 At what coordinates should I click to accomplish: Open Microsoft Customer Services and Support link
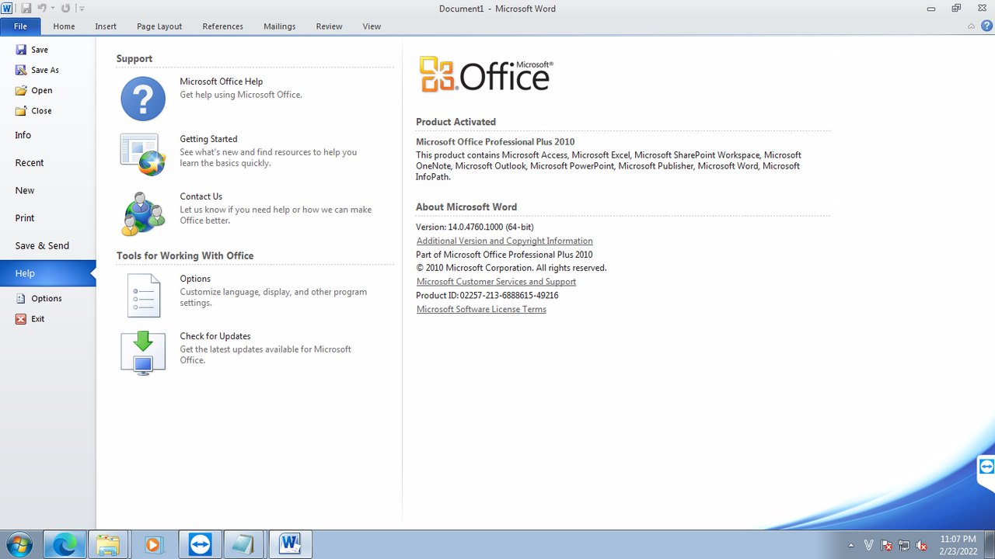tap(496, 282)
